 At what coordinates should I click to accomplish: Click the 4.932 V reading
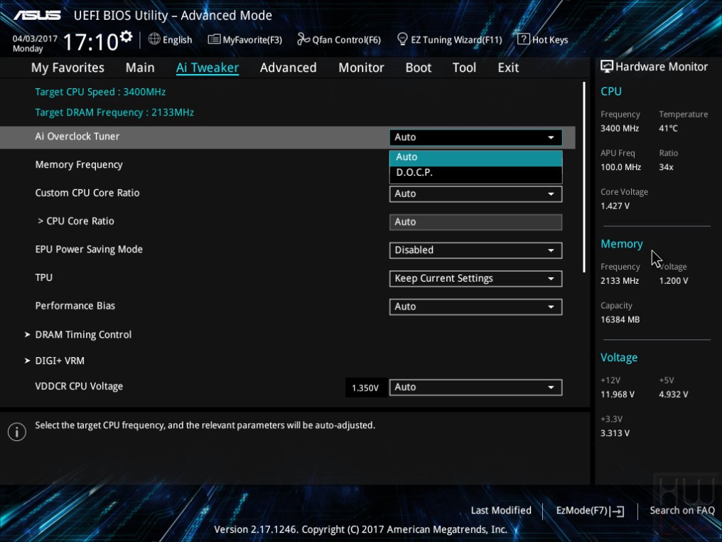(673, 395)
